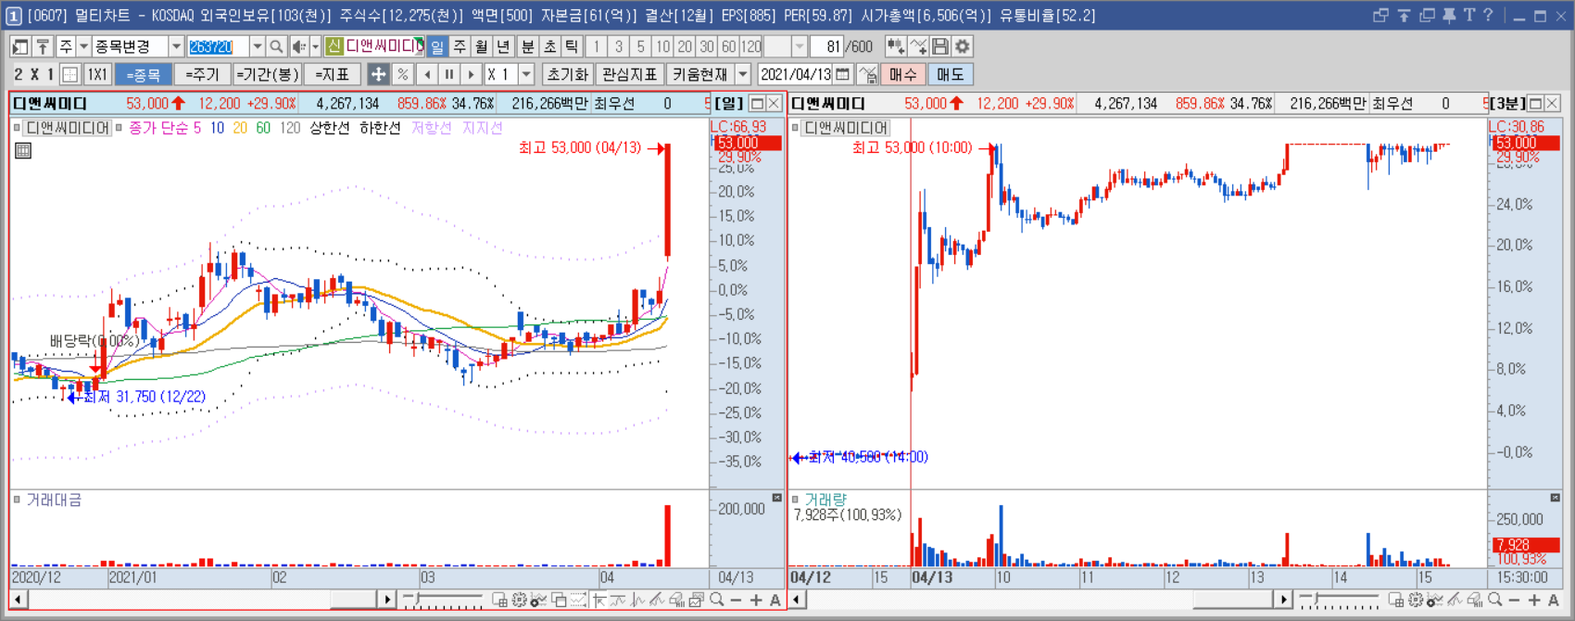The height and width of the screenshot is (621, 1575).
Task: Click the settings gear icon under the daily chart
Action: point(519,601)
